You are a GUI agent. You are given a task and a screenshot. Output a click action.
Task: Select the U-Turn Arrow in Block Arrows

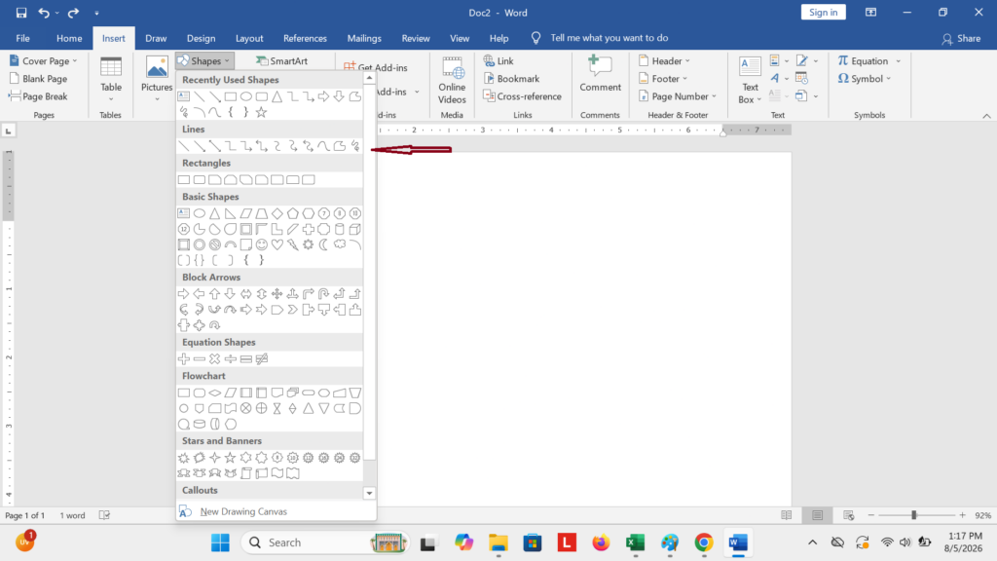click(323, 294)
